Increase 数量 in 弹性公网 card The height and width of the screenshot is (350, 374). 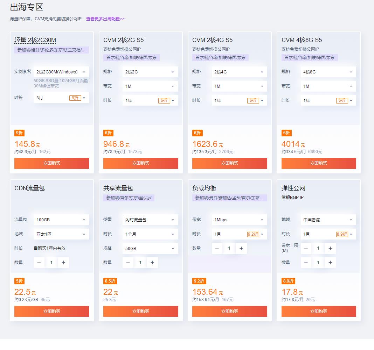pyautogui.click(x=330, y=262)
